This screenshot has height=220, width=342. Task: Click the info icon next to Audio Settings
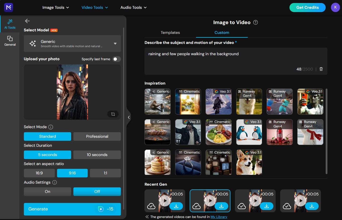coord(54,182)
